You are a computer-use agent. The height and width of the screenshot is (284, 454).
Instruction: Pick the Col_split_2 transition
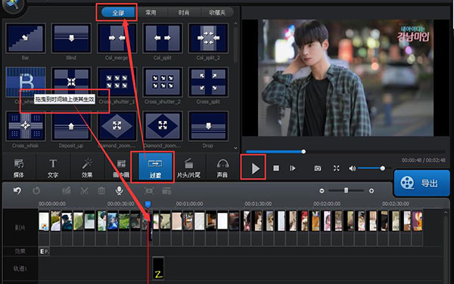pos(208,39)
